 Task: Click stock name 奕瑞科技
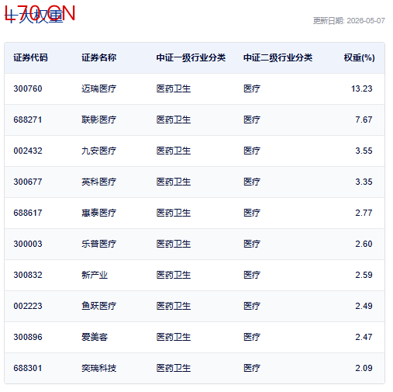tap(99, 368)
